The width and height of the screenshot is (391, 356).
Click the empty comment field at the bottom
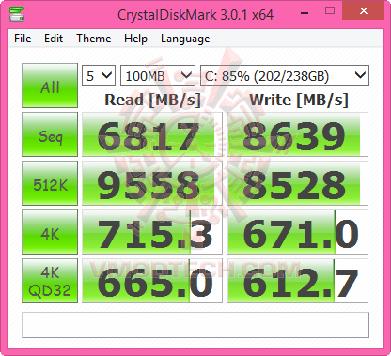(195, 325)
